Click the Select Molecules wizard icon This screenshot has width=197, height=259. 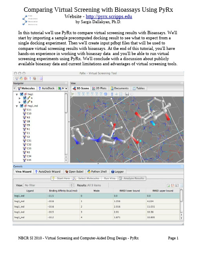75,178
